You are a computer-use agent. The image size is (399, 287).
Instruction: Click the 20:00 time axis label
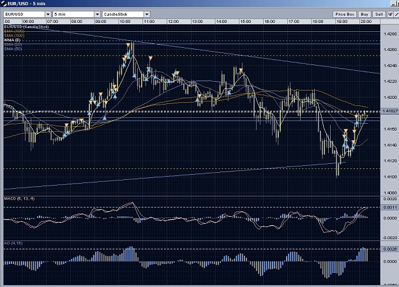366,22
